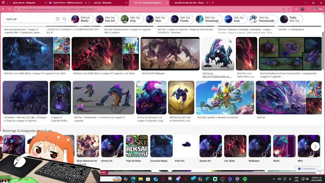The width and height of the screenshot is (325, 183).
Task: Click the microphone icon in system tray
Action: tap(290, 179)
